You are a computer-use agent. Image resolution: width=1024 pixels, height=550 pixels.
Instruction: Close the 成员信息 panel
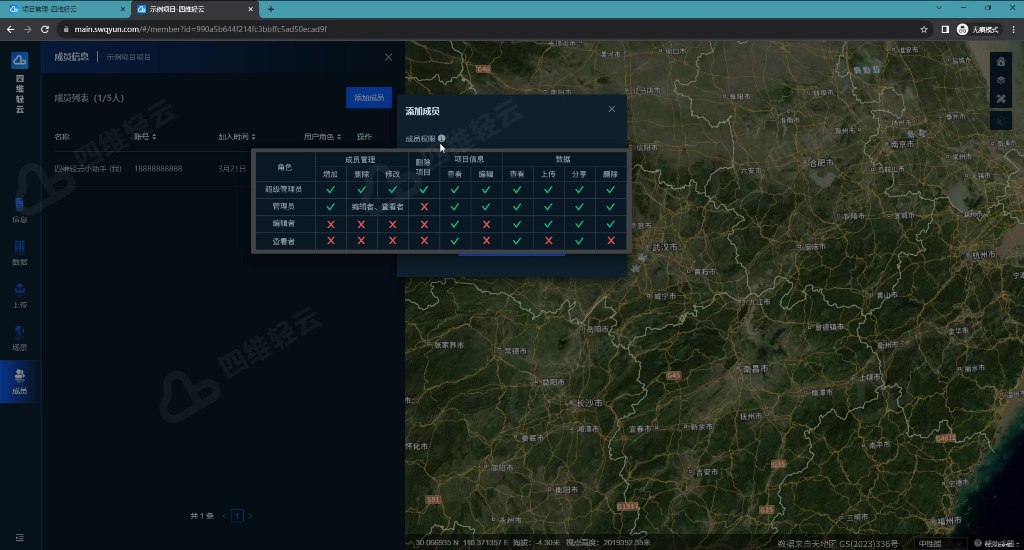click(x=388, y=57)
